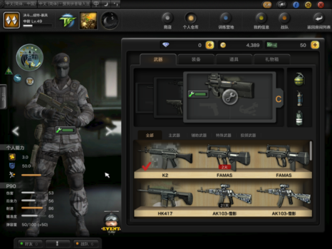Select the flashbang grenade slot

299,98
